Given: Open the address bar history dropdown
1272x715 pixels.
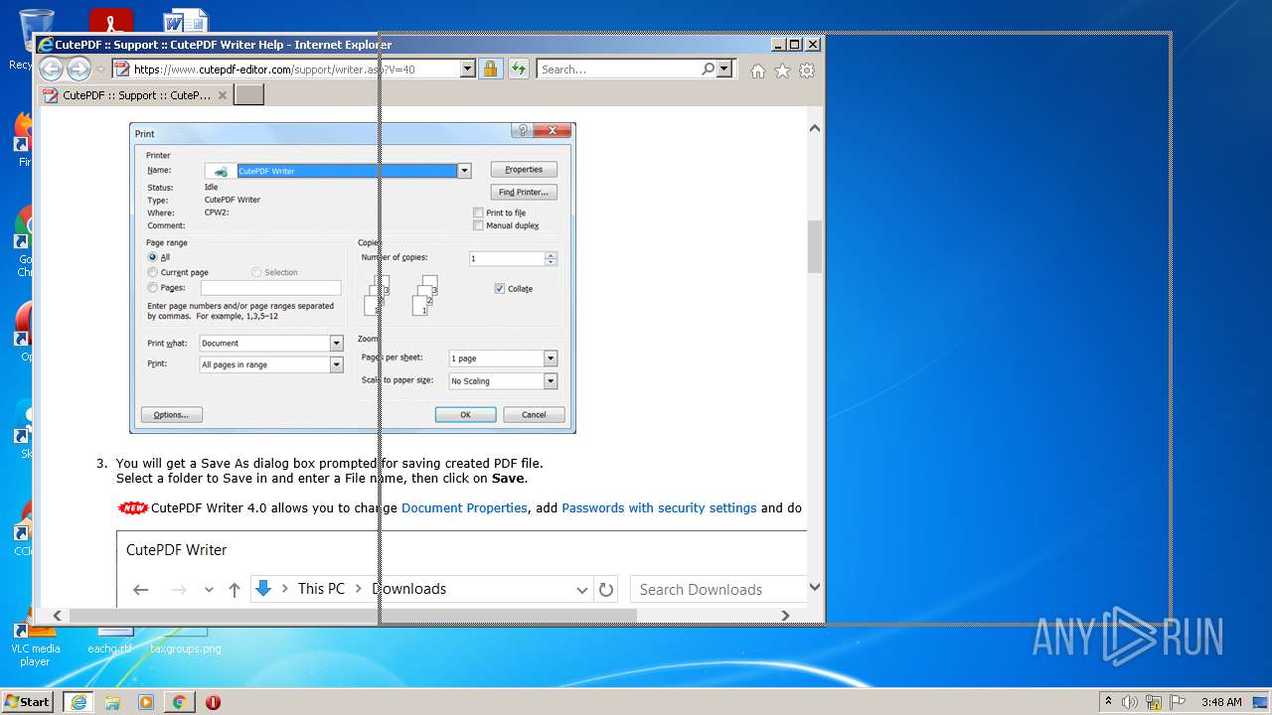Looking at the screenshot, I should click(x=467, y=70).
